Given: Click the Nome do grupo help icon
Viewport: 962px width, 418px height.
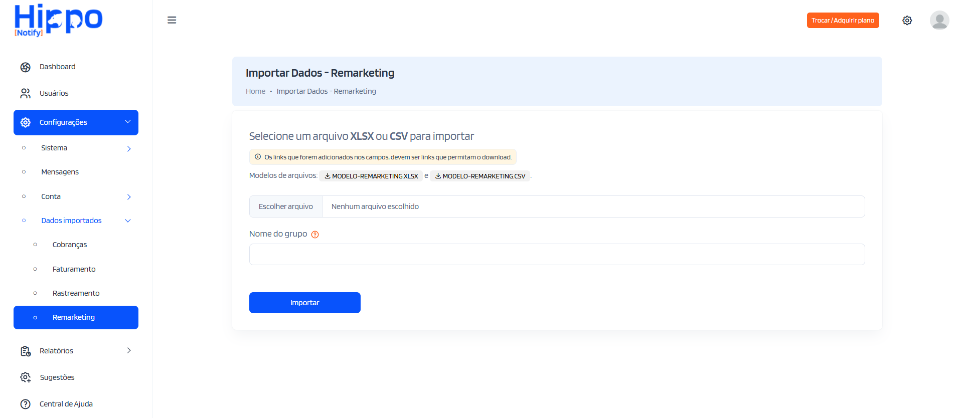Looking at the screenshot, I should coord(315,235).
